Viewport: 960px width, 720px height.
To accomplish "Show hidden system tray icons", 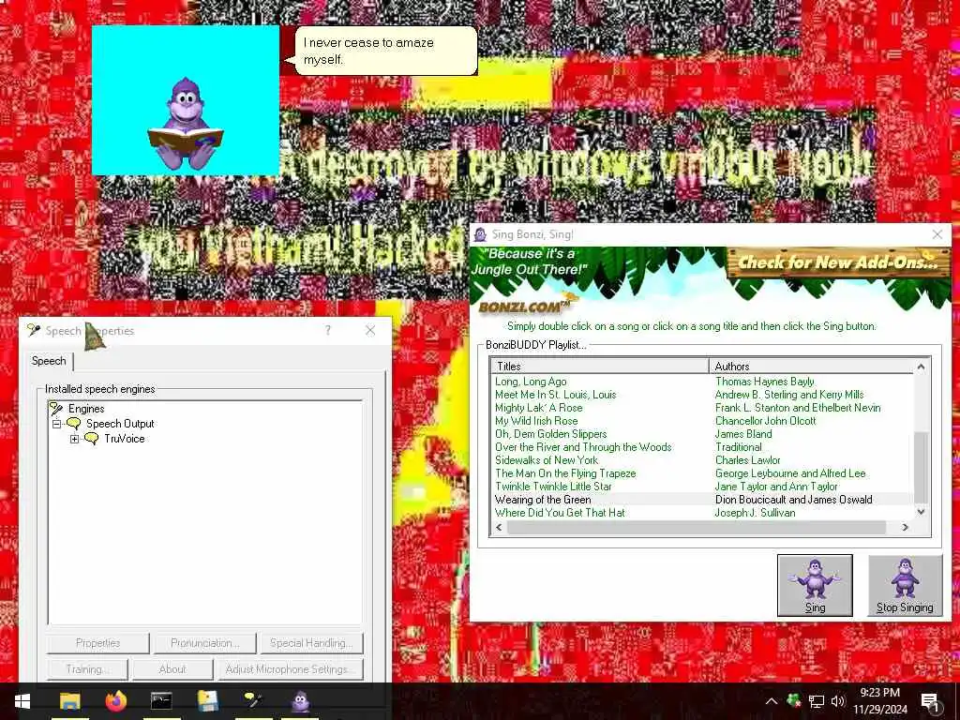I will (772, 701).
